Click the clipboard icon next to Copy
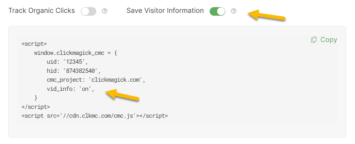This screenshot has width=355, height=144. (x=314, y=40)
